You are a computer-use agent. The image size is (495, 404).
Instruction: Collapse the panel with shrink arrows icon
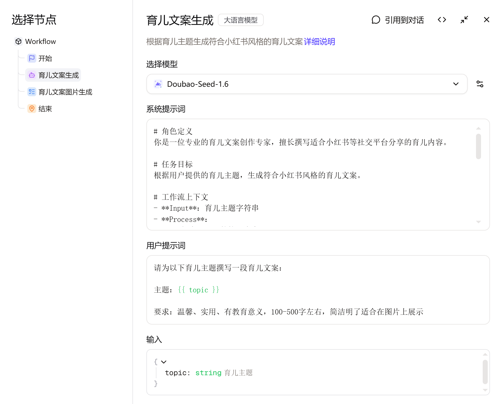[x=464, y=20]
